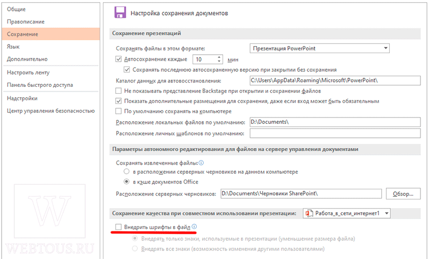Open 'Центр управления безопасностью' category
This screenshot has height=259, width=429.
click(51, 111)
